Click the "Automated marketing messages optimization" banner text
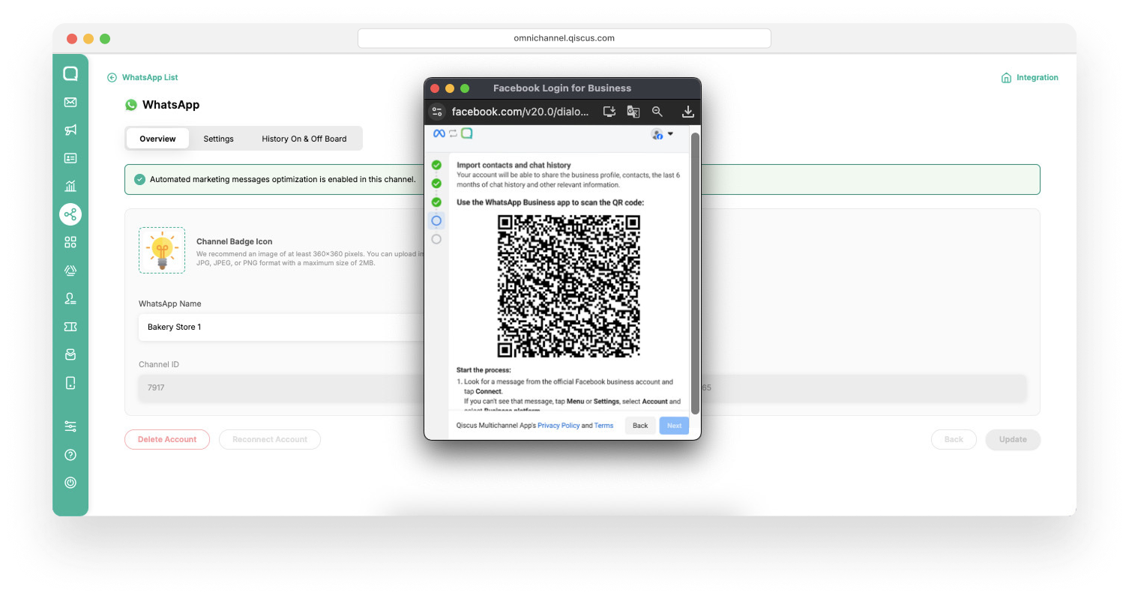This screenshot has height=598, width=1129. (x=283, y=179)
